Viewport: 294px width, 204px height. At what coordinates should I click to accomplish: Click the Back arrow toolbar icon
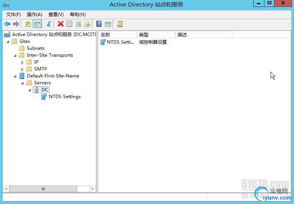[7, 24]
